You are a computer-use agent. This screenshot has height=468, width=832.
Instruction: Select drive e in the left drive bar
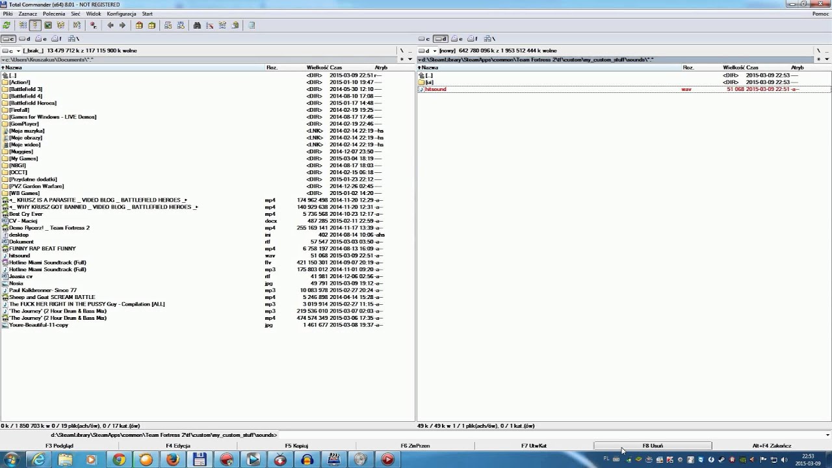click(41, 39)
